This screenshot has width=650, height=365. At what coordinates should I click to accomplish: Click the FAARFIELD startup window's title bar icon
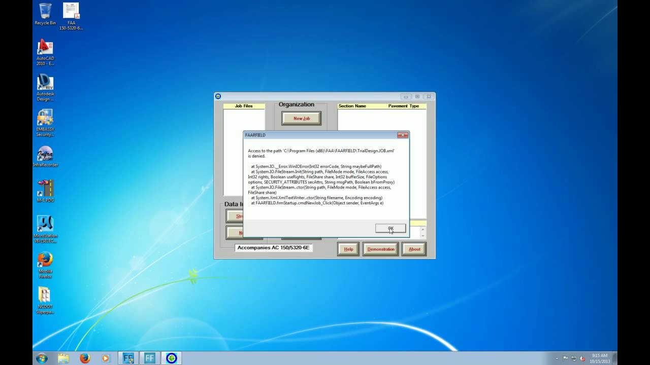[218, 96]
